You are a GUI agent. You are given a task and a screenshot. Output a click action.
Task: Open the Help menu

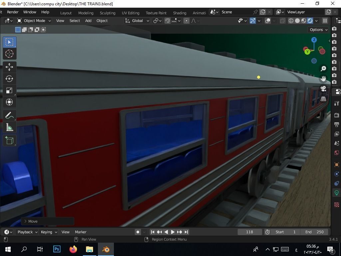click(x=45, y=12)
